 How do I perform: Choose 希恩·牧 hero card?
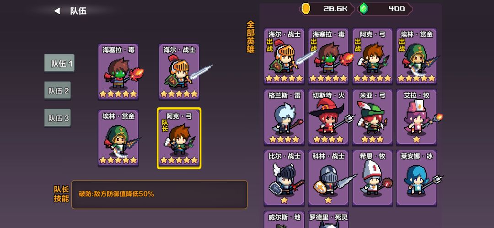point(372,178)
